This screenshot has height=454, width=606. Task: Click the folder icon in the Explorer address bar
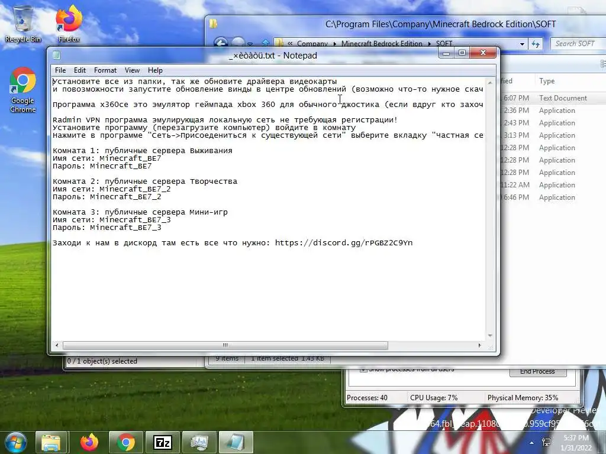(280, 44)
